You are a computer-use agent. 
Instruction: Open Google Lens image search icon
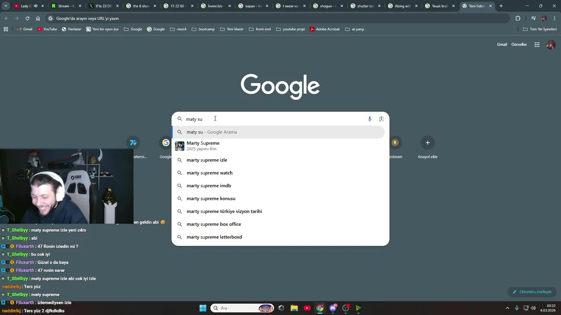pyautogui.click(x=381, y=119)
